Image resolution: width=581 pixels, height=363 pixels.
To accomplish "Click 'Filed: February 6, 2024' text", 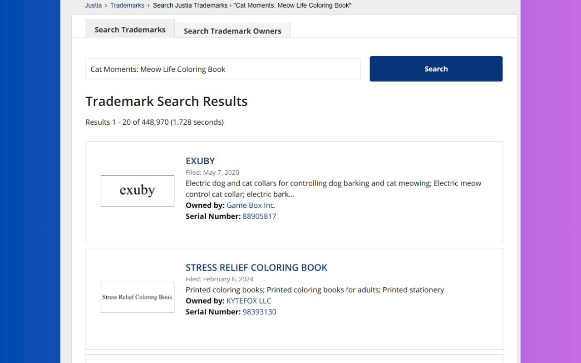I will pos(220,279).
